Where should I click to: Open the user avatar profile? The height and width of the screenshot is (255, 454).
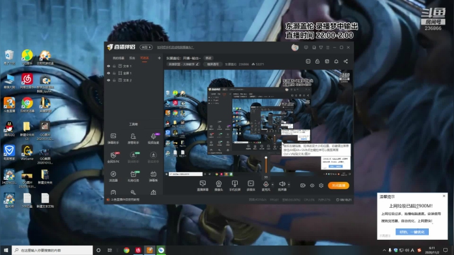(294, 47)
